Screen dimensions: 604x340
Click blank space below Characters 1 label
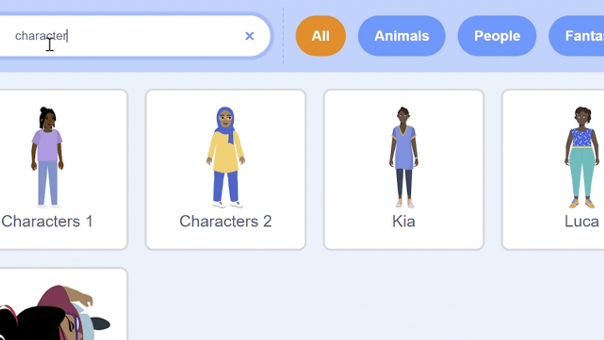coord(47,239)
